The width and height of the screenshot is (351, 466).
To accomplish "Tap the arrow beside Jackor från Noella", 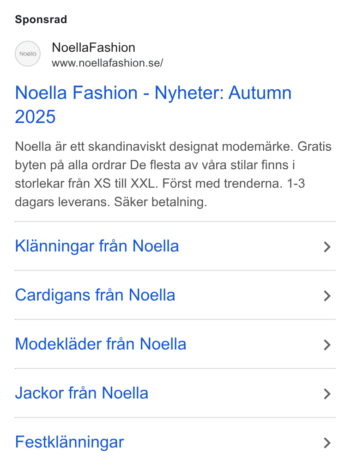I will pyautogui.click(x=327, y=394).
